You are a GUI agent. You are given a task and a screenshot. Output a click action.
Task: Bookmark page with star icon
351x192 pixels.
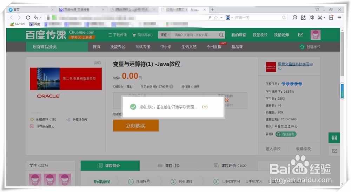216,18
